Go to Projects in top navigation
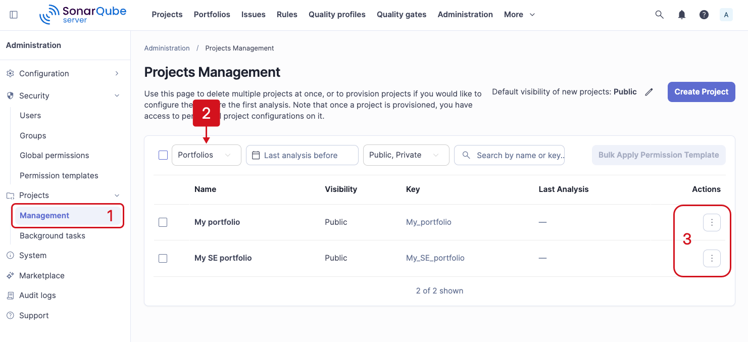 coord(167,15)
